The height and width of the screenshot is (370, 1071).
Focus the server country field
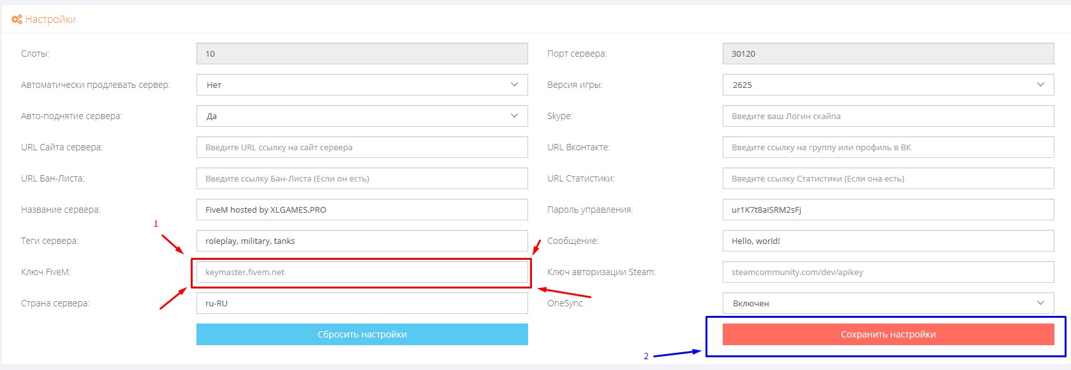[362, 303]
